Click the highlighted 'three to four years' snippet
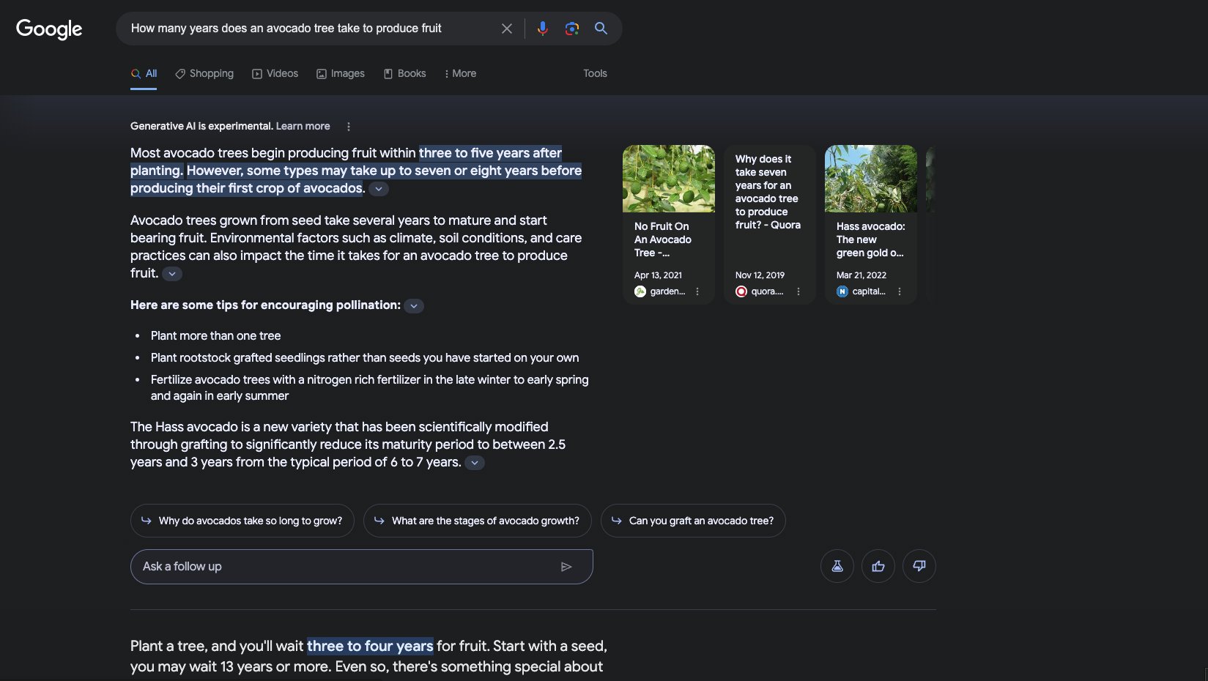Screen dimensions: 1208x681 tap(370, 646)
